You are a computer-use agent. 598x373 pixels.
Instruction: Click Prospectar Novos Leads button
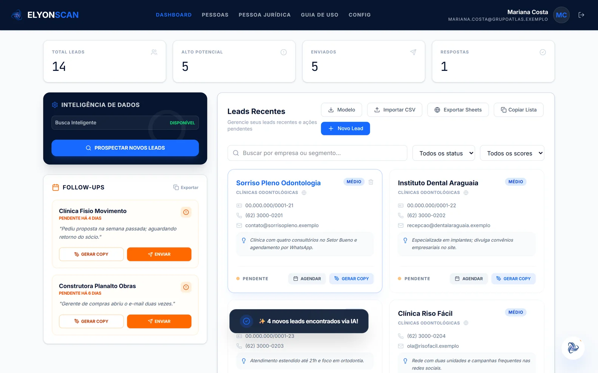click(125, 148)
